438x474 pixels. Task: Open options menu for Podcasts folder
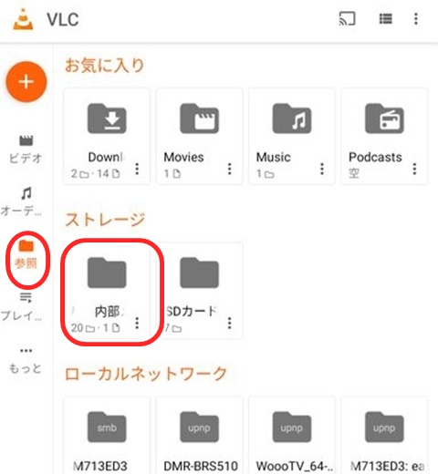pos(414,169)
